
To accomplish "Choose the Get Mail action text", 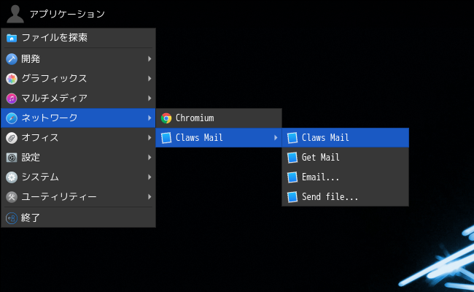I will click(320, 157).
